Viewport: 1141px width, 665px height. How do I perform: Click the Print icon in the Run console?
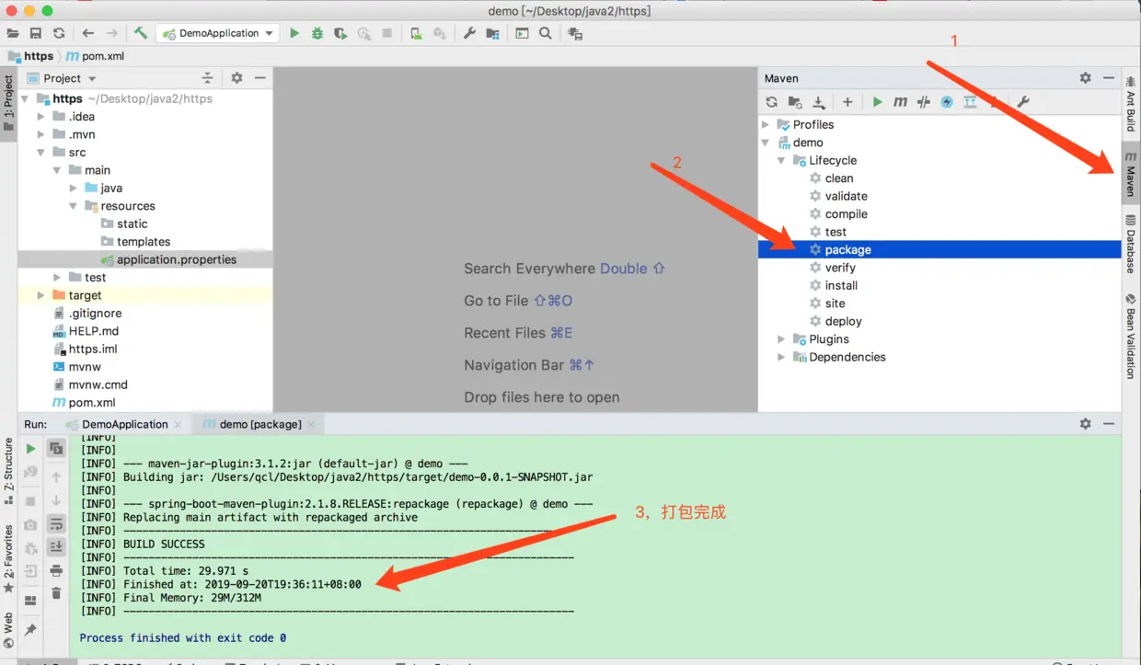click(x=56, y=571)
